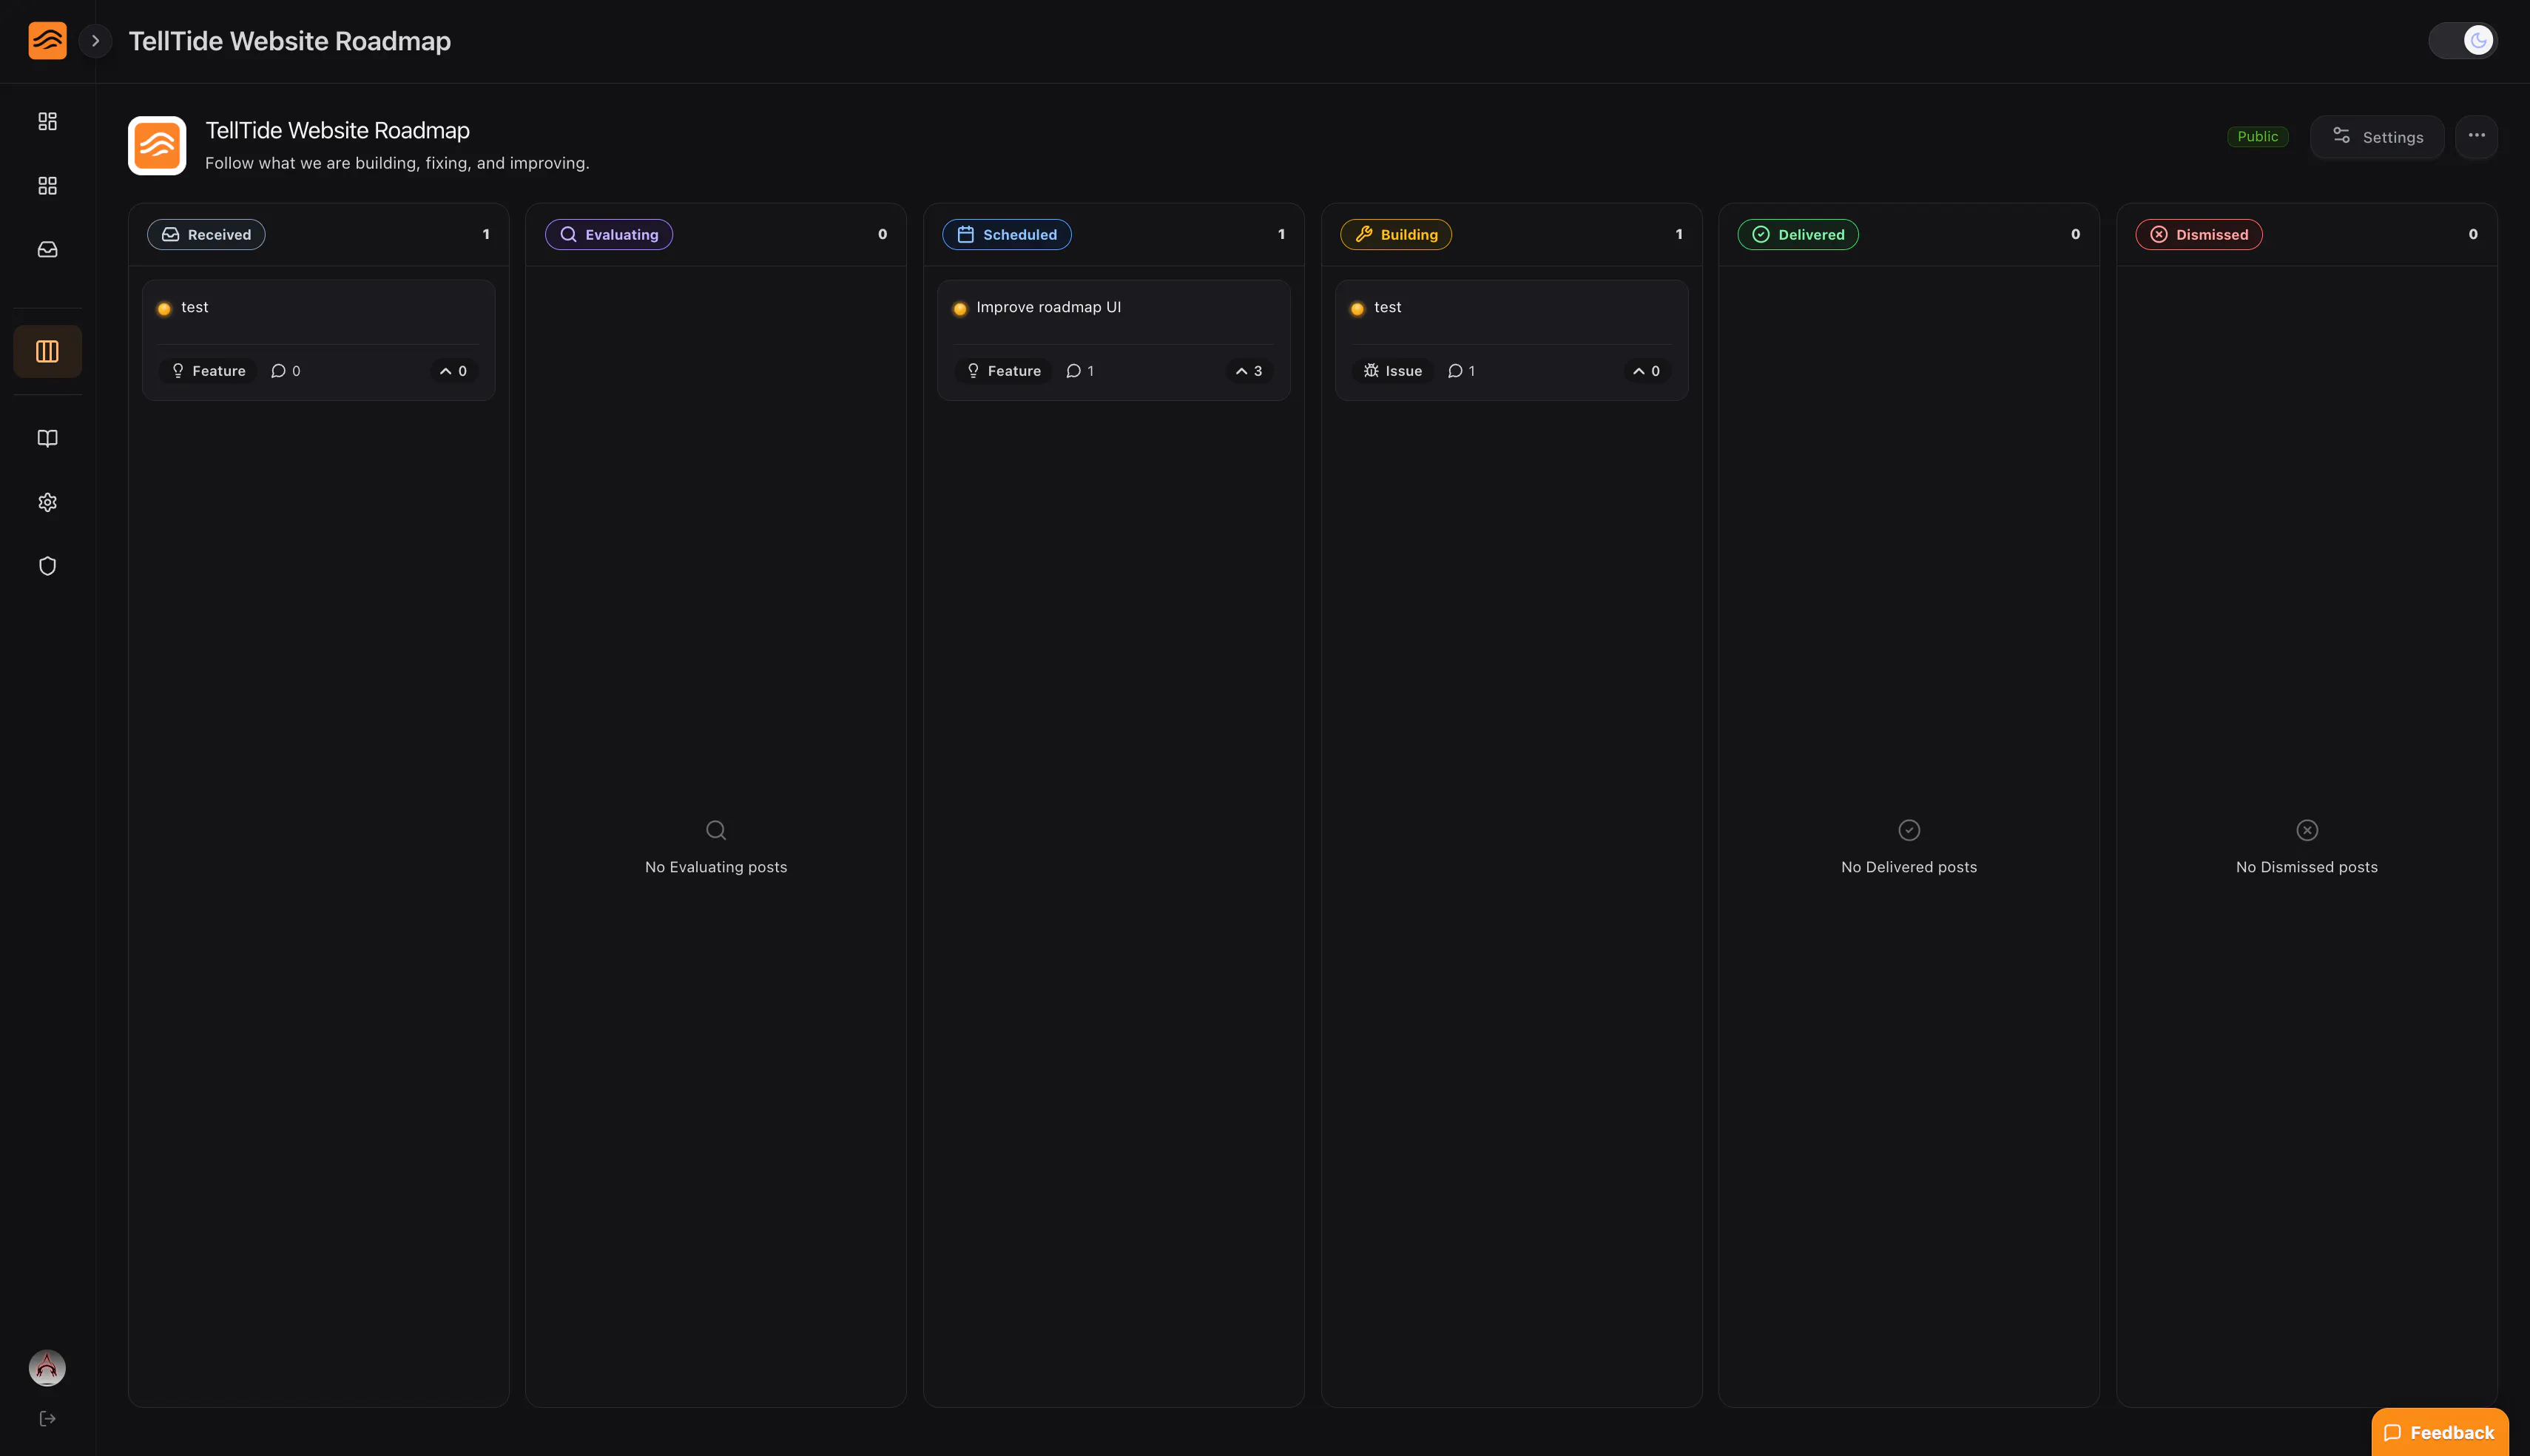Click the roadmap logo thumbnail

point(157,146)
